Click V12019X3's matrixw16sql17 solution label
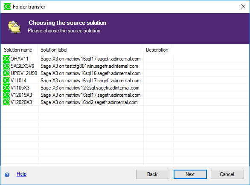 pos(90,95)
